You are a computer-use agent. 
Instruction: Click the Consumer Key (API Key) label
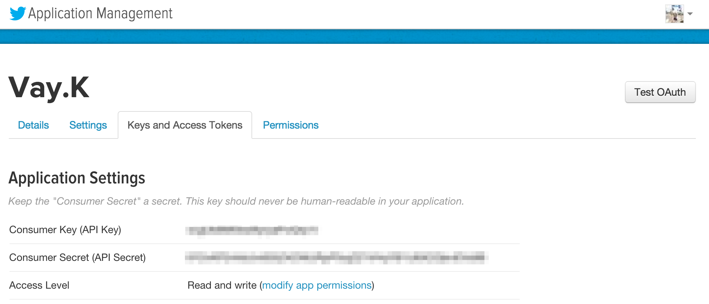[65, 230]
